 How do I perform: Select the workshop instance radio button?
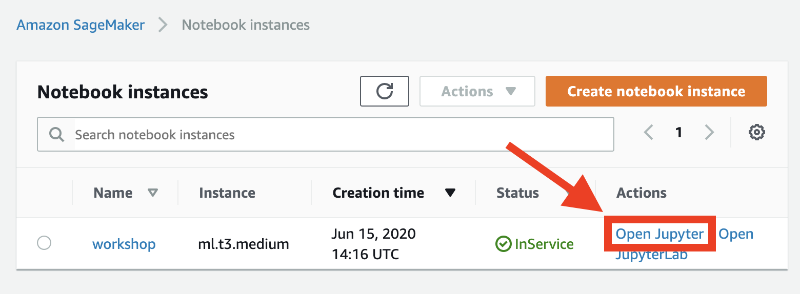click(x=45, y=243)
